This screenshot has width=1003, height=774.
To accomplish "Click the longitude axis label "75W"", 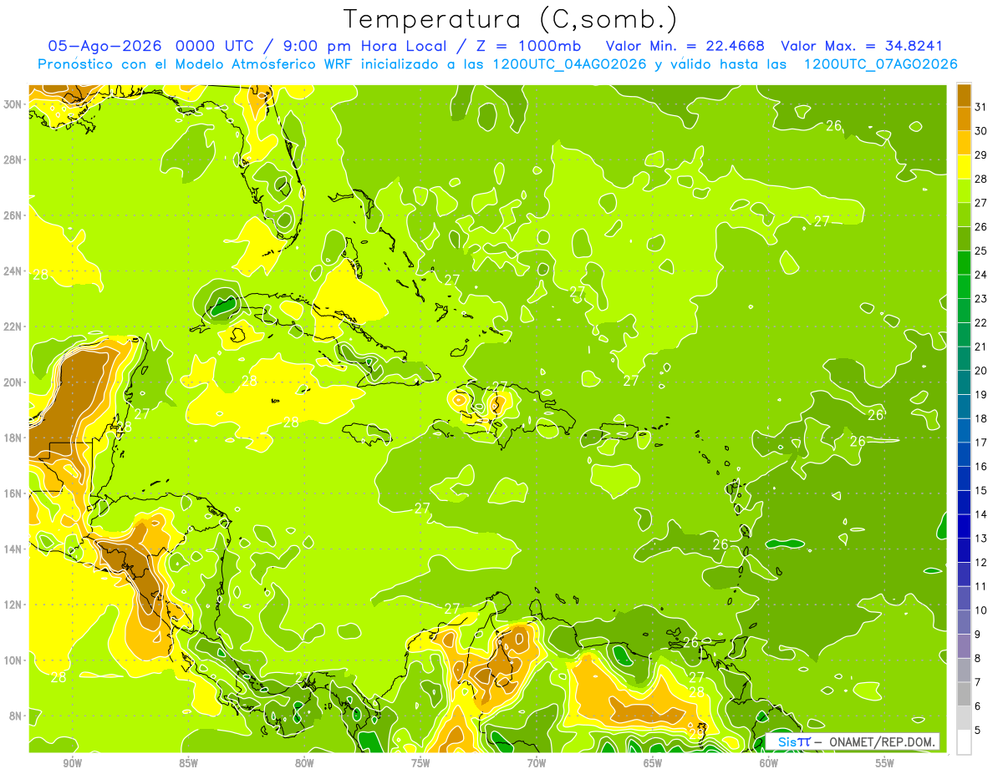I will tap(420, 763).
